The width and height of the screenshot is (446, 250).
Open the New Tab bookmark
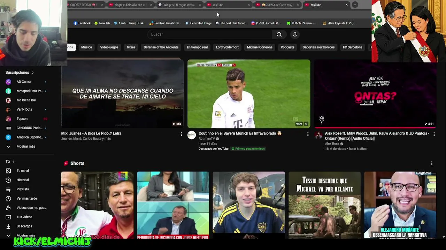pyautogui.click(x=102, y=23)
